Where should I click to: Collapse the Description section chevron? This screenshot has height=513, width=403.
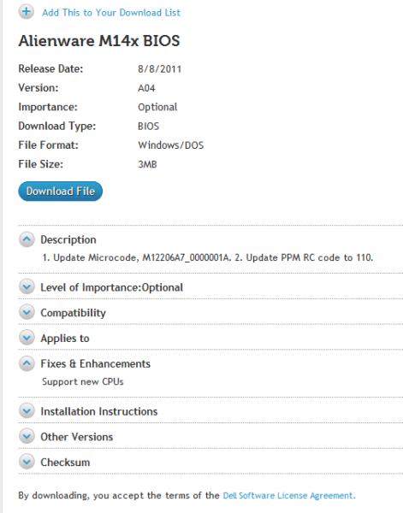tap(27, 239)
